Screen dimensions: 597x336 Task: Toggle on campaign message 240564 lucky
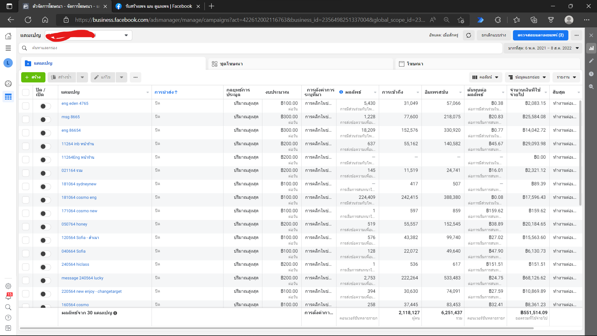(45, 280)
